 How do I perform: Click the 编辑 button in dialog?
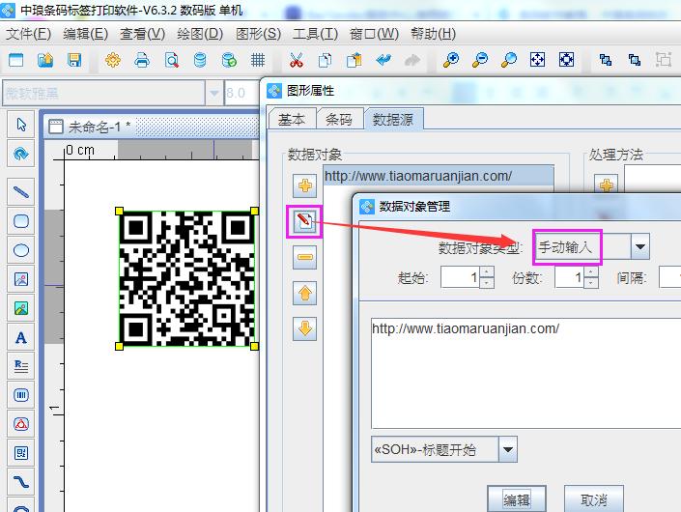coord(517,499)
